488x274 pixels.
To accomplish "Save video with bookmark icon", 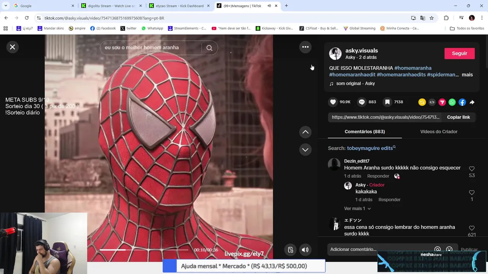I will click(x=387, y=102).
